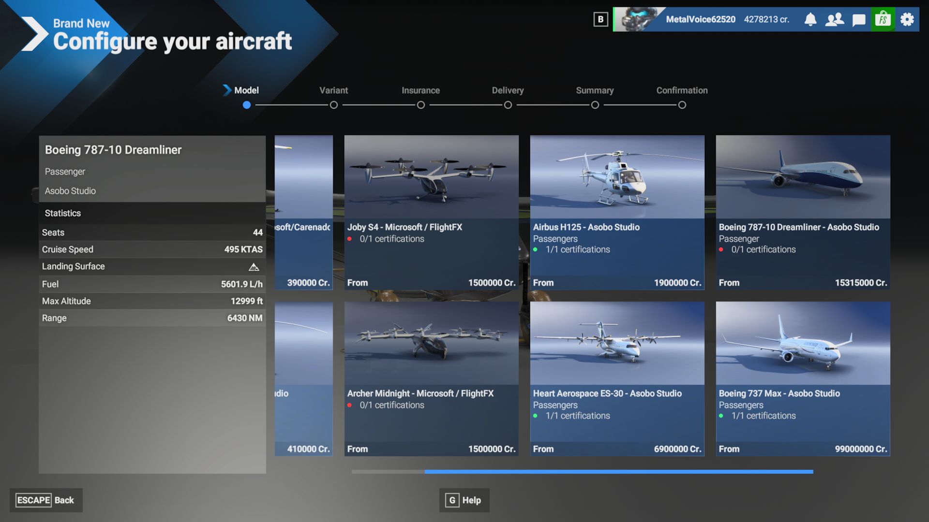Open the green marketplace bag icon

point(883,19)
